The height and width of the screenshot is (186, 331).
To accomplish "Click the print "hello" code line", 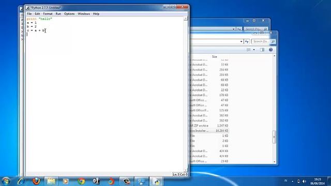I will click(x=39, y=19).
